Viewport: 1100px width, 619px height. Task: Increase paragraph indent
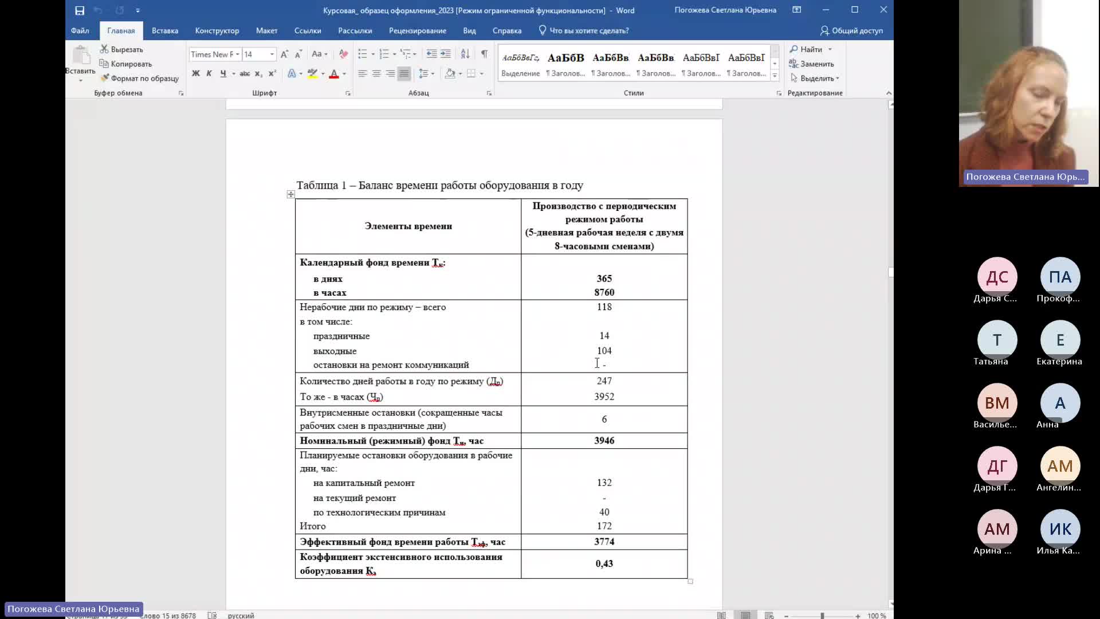click(x=446, y=54)
